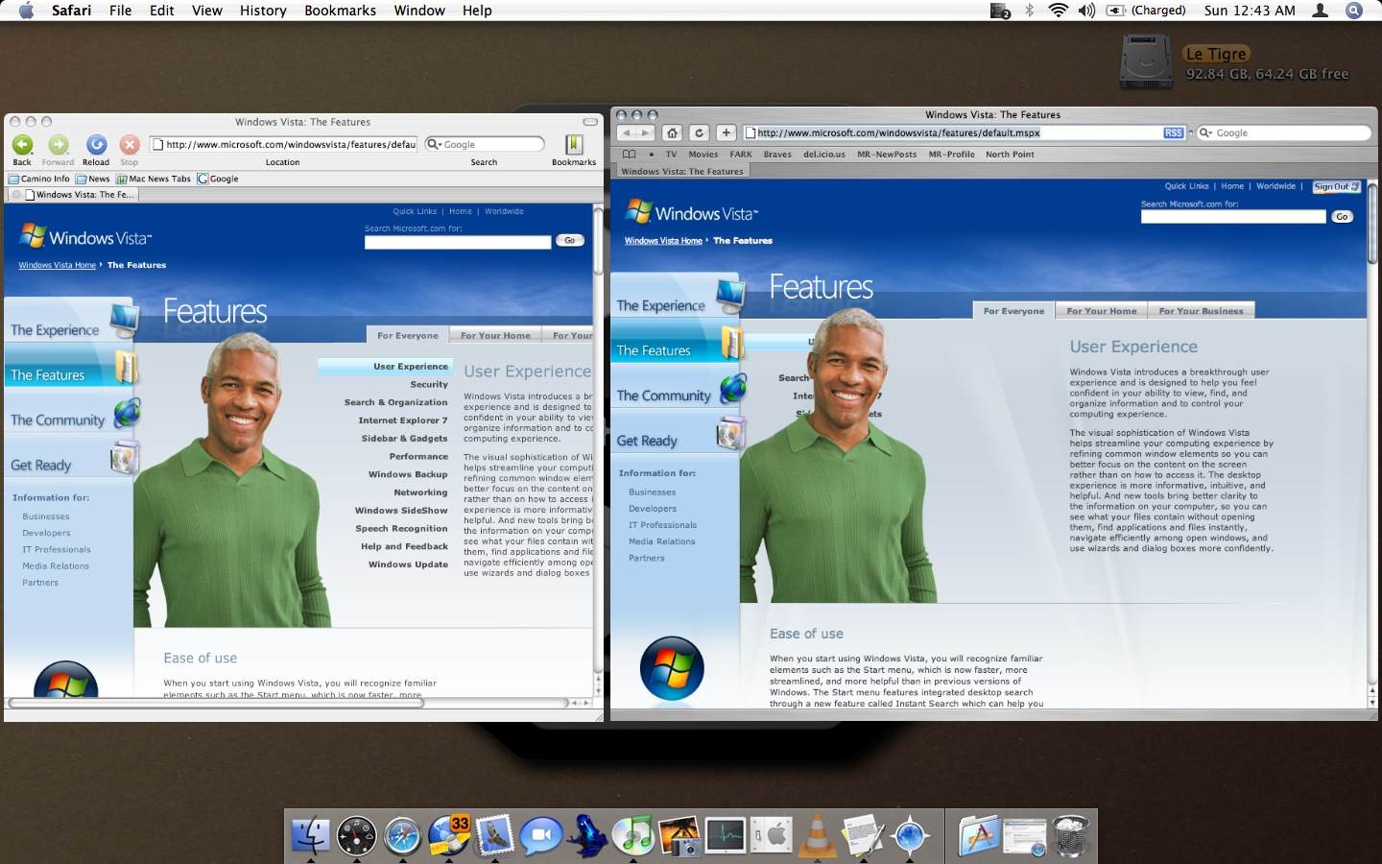
Task: Open Activity Monitor in the Dock
Action: [726, 836]
